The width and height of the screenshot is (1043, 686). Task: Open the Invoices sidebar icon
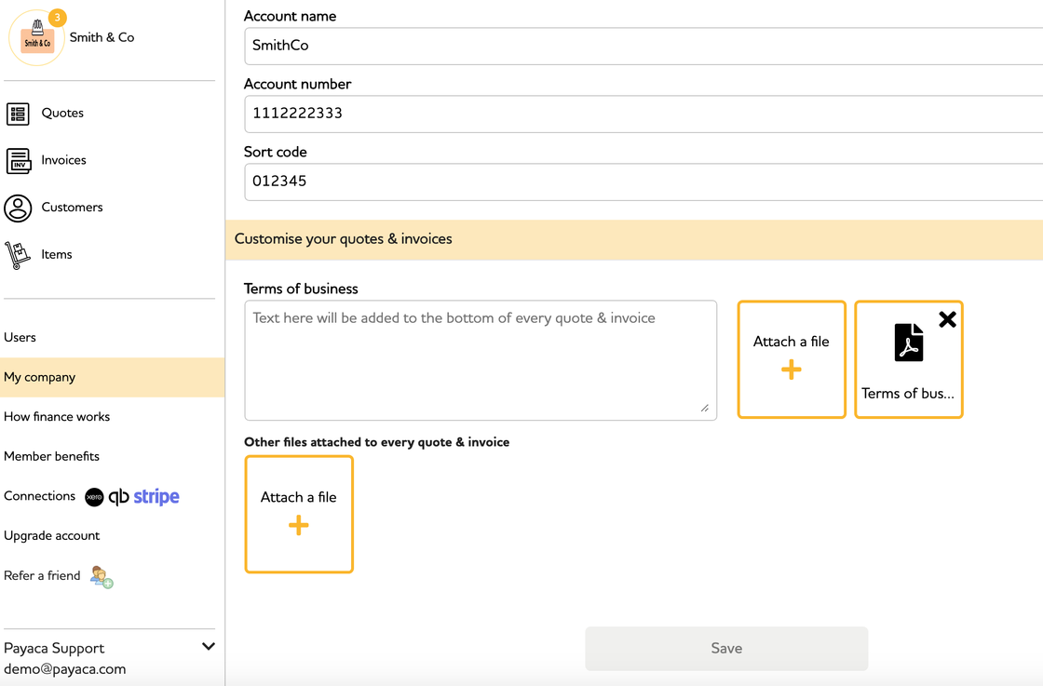18,160
